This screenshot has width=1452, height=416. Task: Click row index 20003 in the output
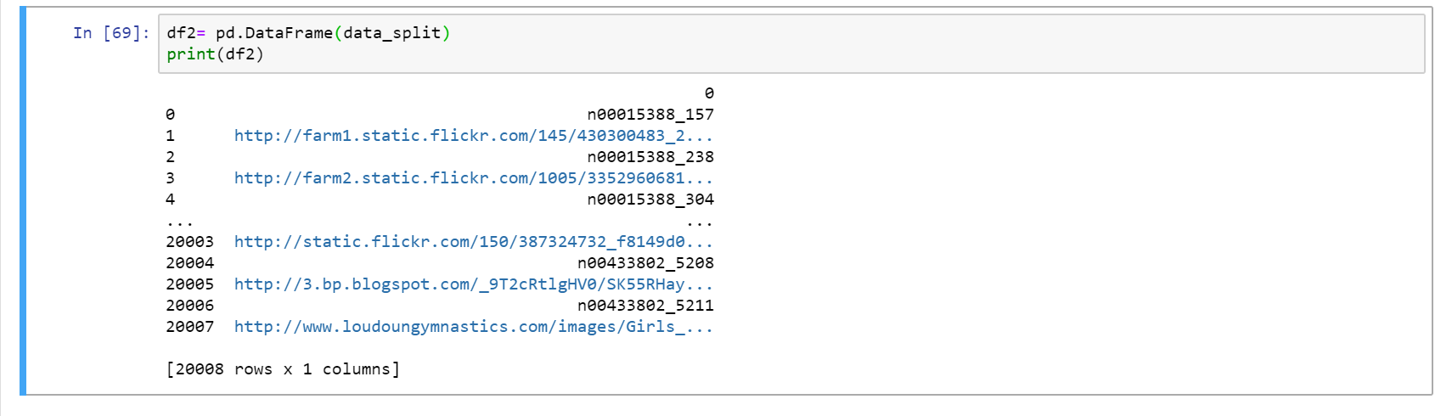(190, 242)
